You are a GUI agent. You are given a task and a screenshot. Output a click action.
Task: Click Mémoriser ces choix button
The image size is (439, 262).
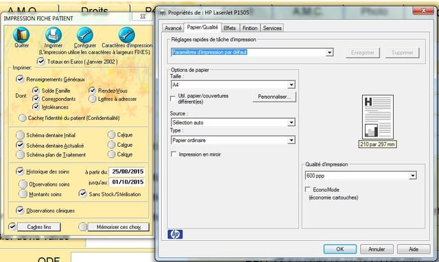point(119,227)
